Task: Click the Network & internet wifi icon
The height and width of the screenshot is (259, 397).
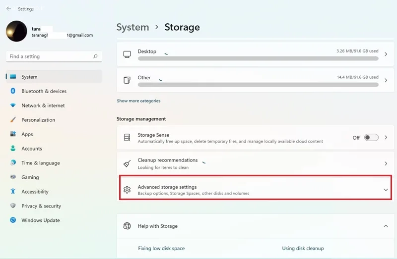Action: pos(13,105)
